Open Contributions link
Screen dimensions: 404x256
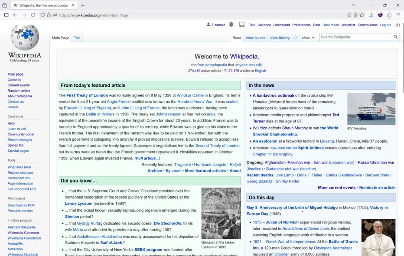point(367,25)
